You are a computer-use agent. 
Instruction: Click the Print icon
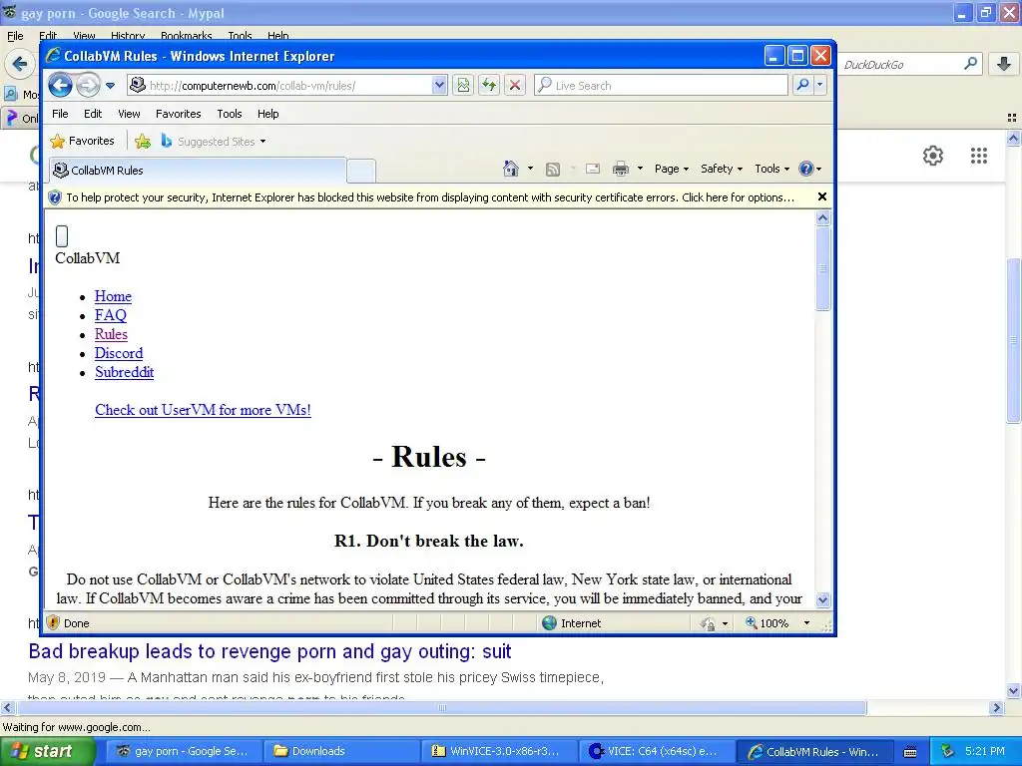pos(621,169)
